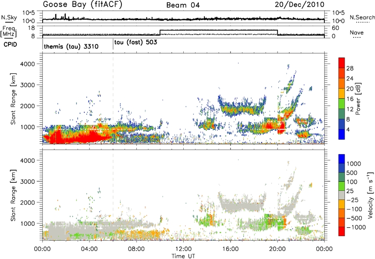Click the 'Time UT' axis title

click(183, 256)
